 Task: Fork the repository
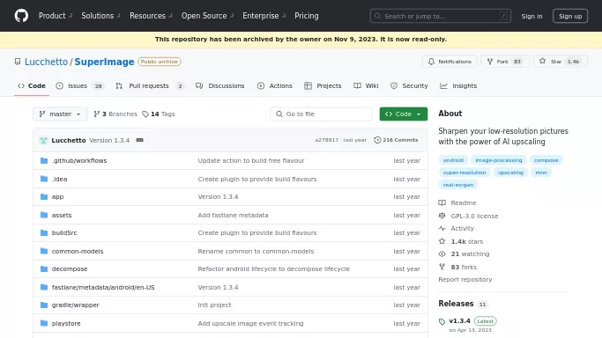(x=505, y=62)
